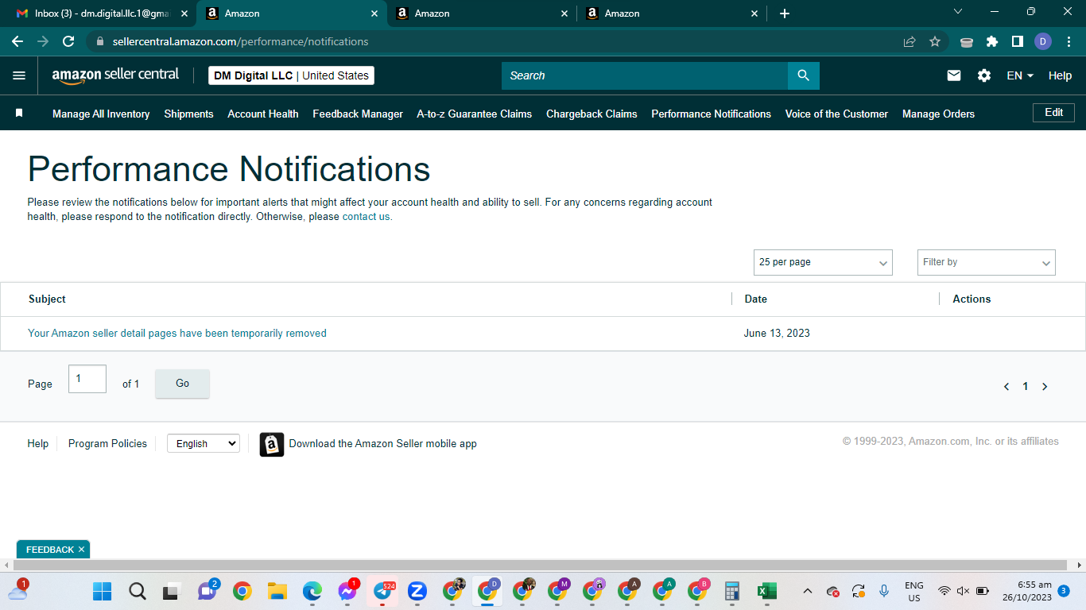The height and width of the screenshot is (610, 1086).
Task: Expand the EN language menu in header
Action: point(1020,75)
